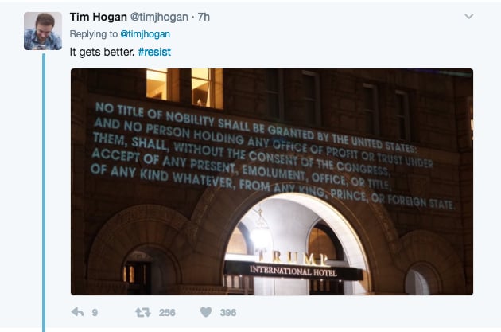Open Tim Hogan's profile picture

click(43, 31)
